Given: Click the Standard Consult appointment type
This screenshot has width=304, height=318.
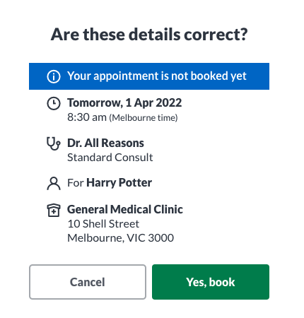Looking at the screenshot, I should [x=110, y=158].
